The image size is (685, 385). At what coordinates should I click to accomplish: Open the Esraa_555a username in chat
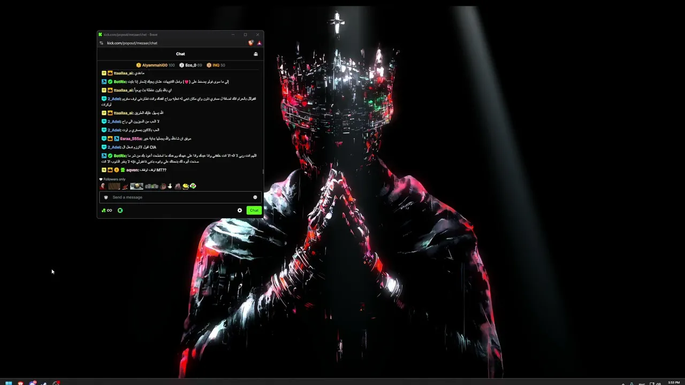pos(131,138)
